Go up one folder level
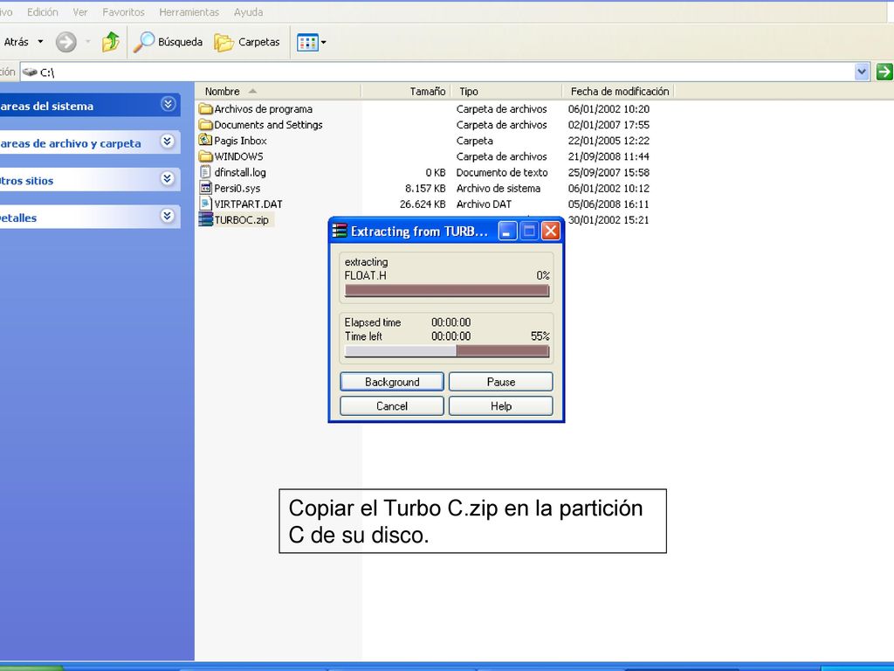Viewport: 894px width, 671px height. (110, 42)
